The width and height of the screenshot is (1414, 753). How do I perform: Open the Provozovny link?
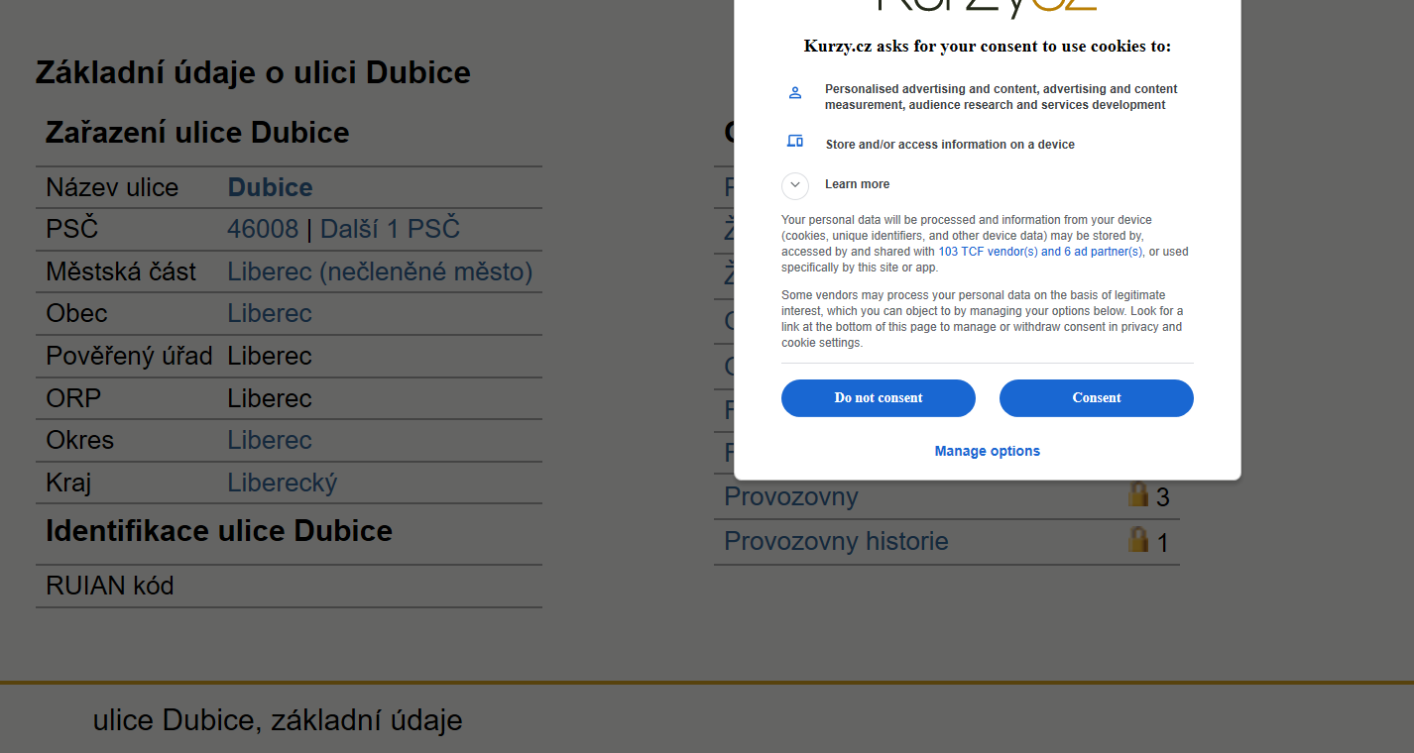click(791, 496)
